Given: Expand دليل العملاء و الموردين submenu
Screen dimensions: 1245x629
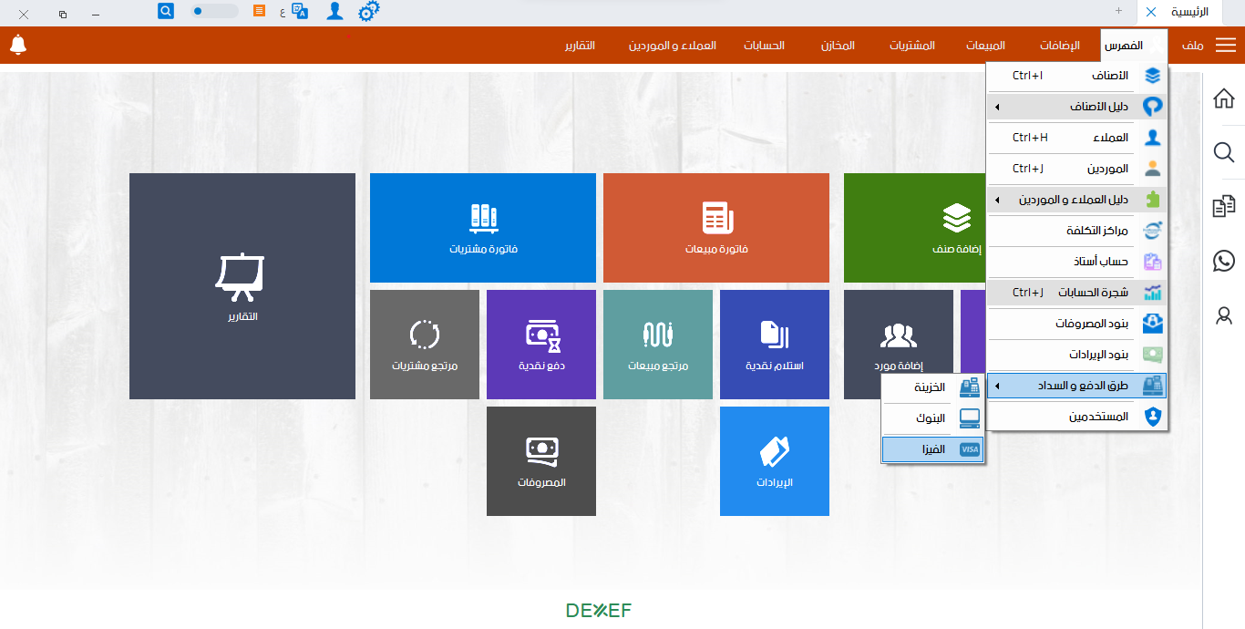Looking at the screenshot, I should click(x=1076, y=200).
